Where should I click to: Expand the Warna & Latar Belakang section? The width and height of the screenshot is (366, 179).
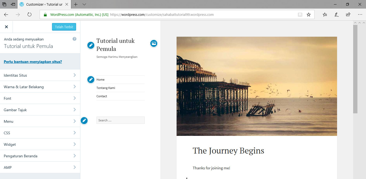point(40,87)
